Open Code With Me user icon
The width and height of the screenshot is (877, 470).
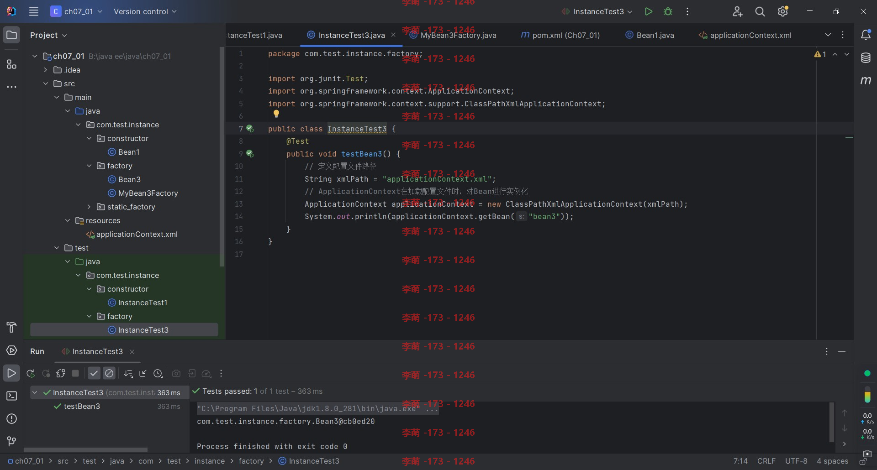point(737,11)
